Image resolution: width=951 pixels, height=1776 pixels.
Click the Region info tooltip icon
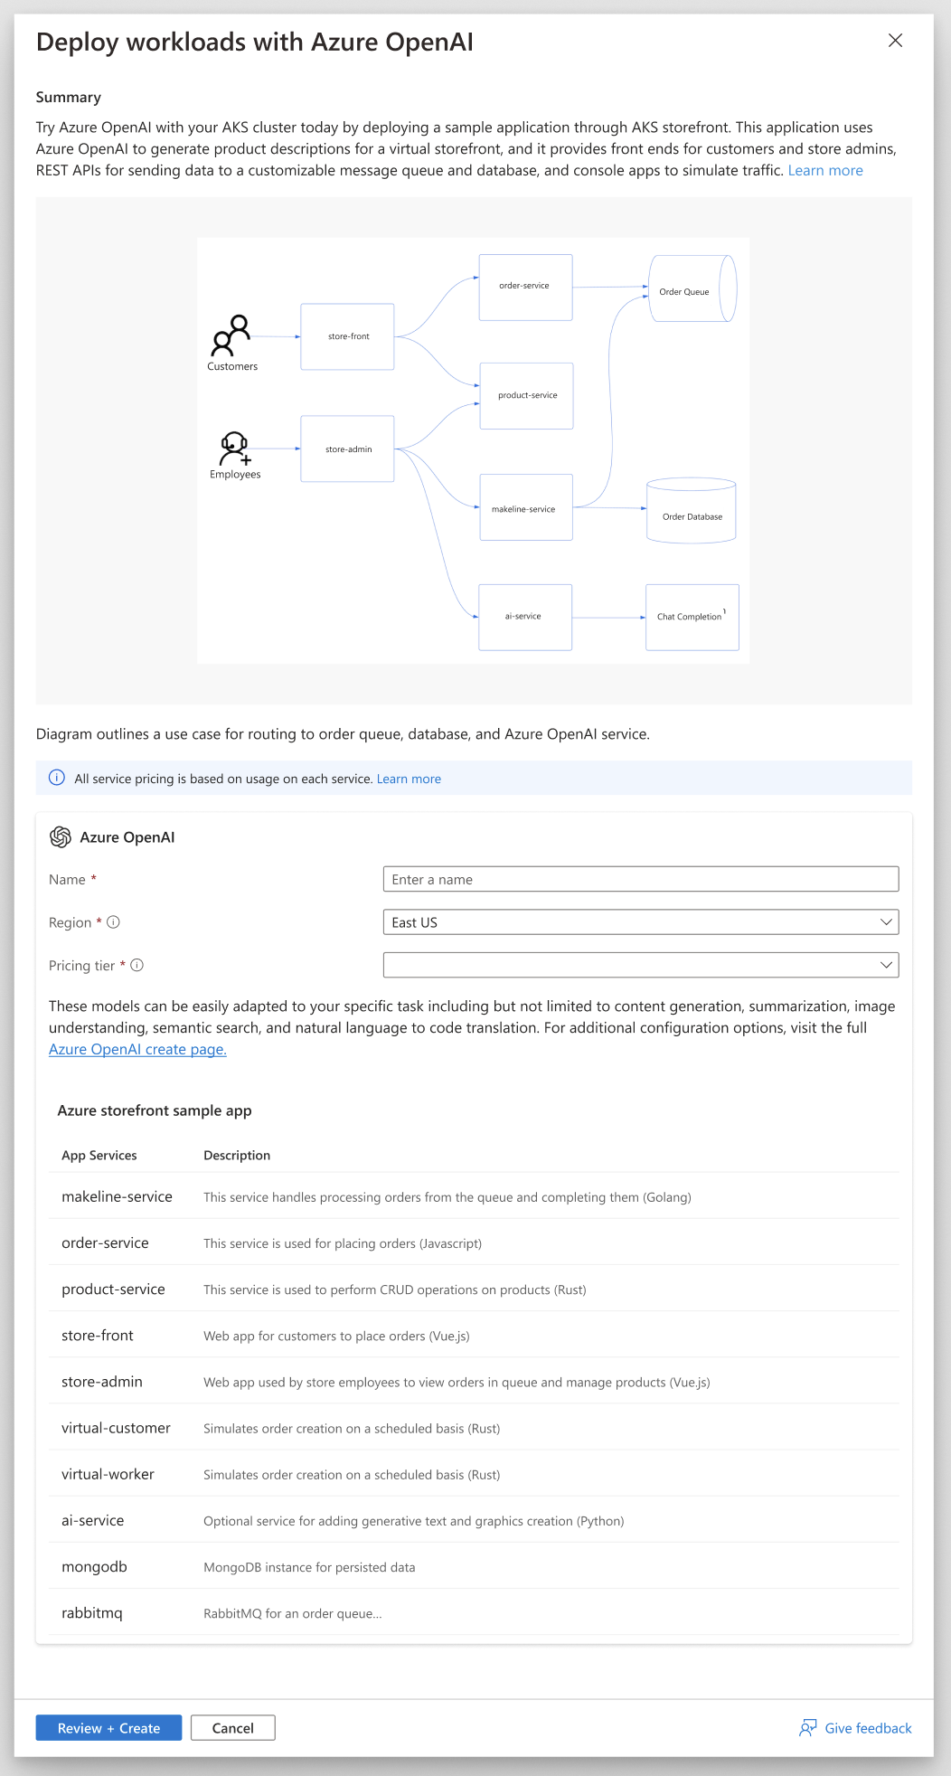[114, 922]
